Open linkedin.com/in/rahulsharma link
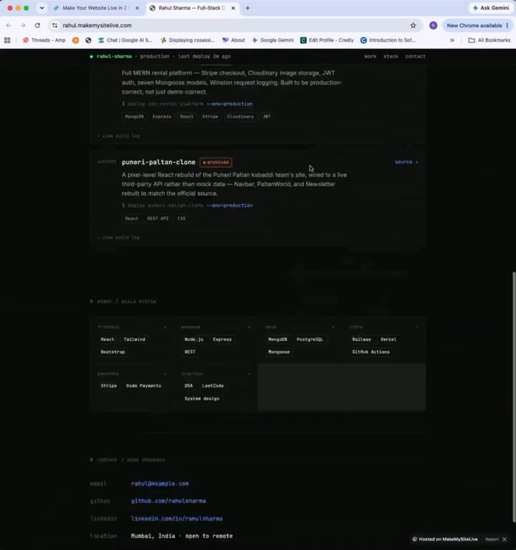 pyautogui.click(x=176, y=518)
